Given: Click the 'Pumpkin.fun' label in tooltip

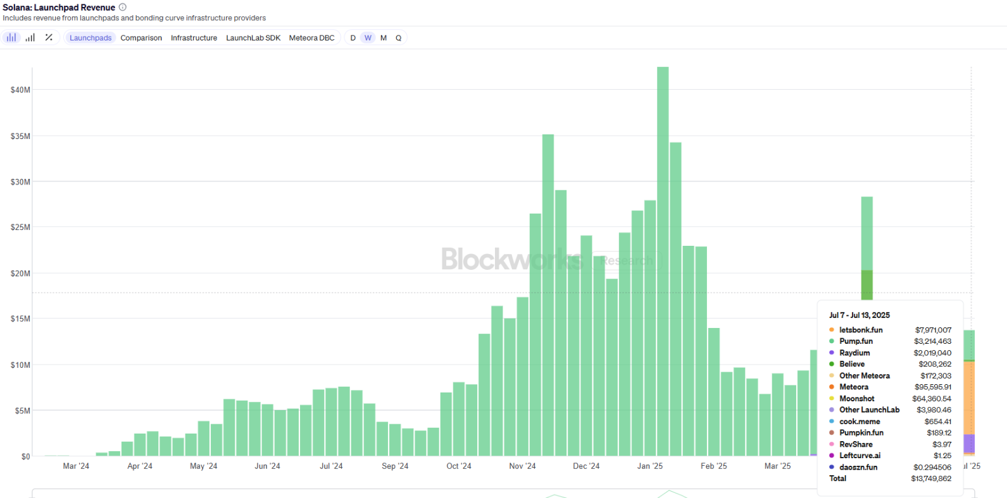Looking at the screenshot, I should tap(861, 433).
